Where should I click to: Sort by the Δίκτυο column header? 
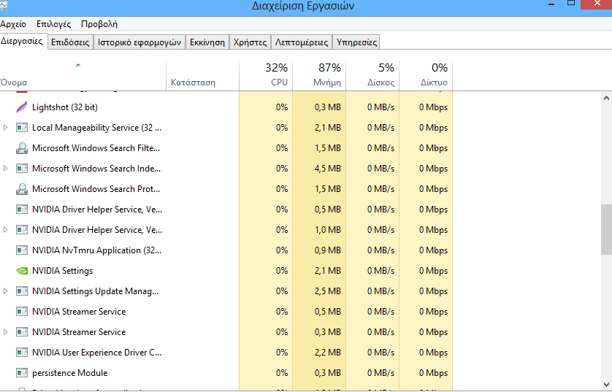click(x=426, y=76)
